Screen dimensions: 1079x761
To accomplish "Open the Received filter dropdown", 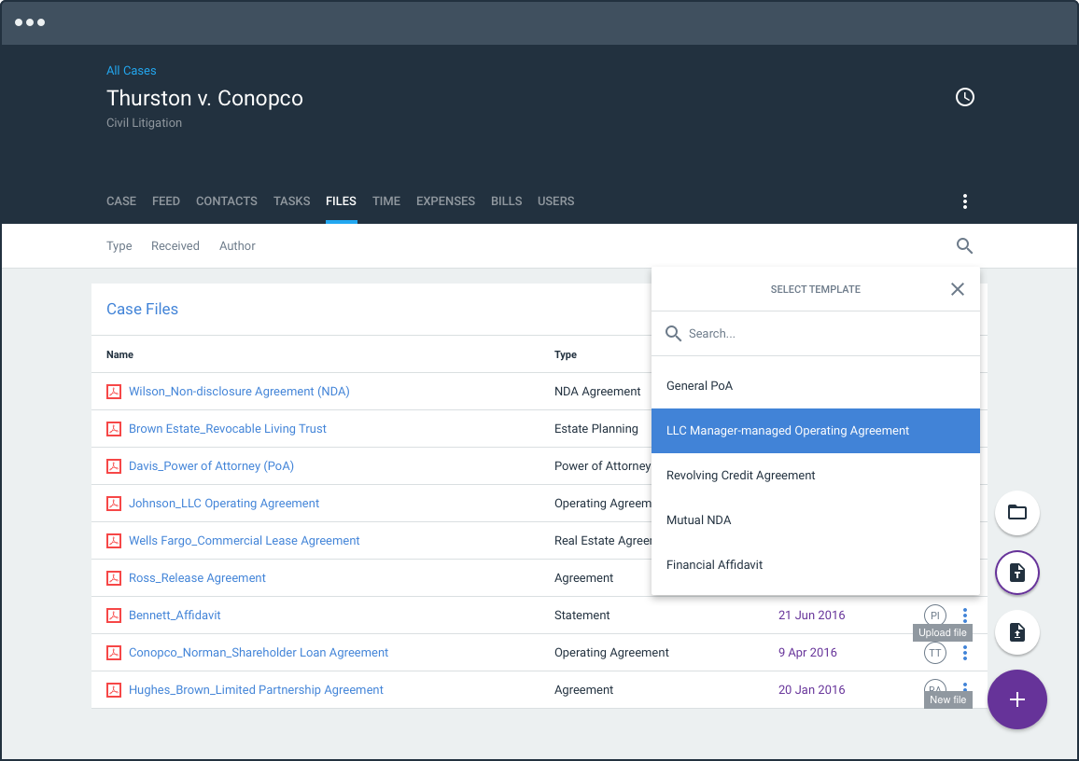I will pos(175,245).
